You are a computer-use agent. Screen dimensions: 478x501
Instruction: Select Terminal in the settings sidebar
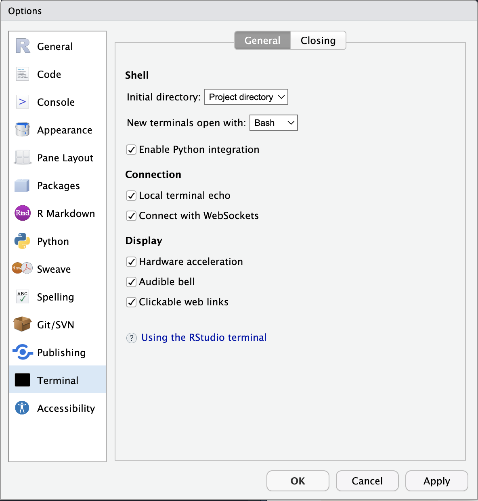point(58,380)
